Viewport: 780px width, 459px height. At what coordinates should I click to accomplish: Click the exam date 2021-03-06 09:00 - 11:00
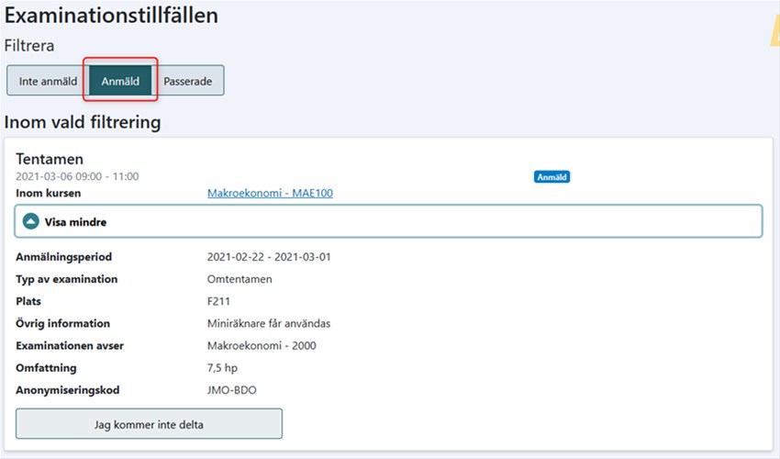(x=77, y=176)
